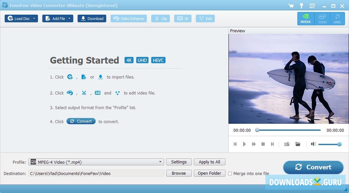Toggle AMD hardware acceleration
349x193 pixels.
(x=337, y=18)
